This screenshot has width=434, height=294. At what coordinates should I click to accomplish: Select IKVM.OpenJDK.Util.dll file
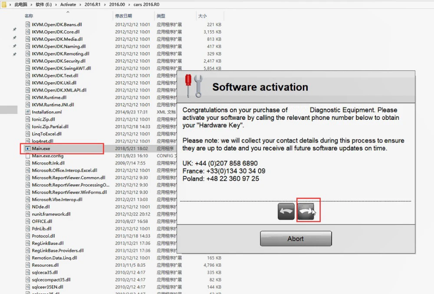coord(54,83)
